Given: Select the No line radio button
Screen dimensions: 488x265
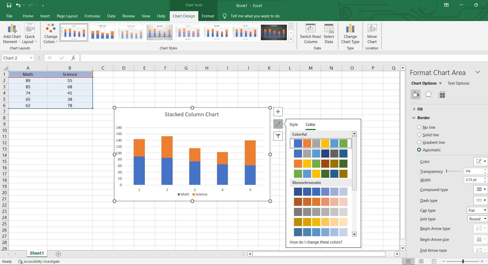Looking at the screenshot, I should click(x=419, y=127).
